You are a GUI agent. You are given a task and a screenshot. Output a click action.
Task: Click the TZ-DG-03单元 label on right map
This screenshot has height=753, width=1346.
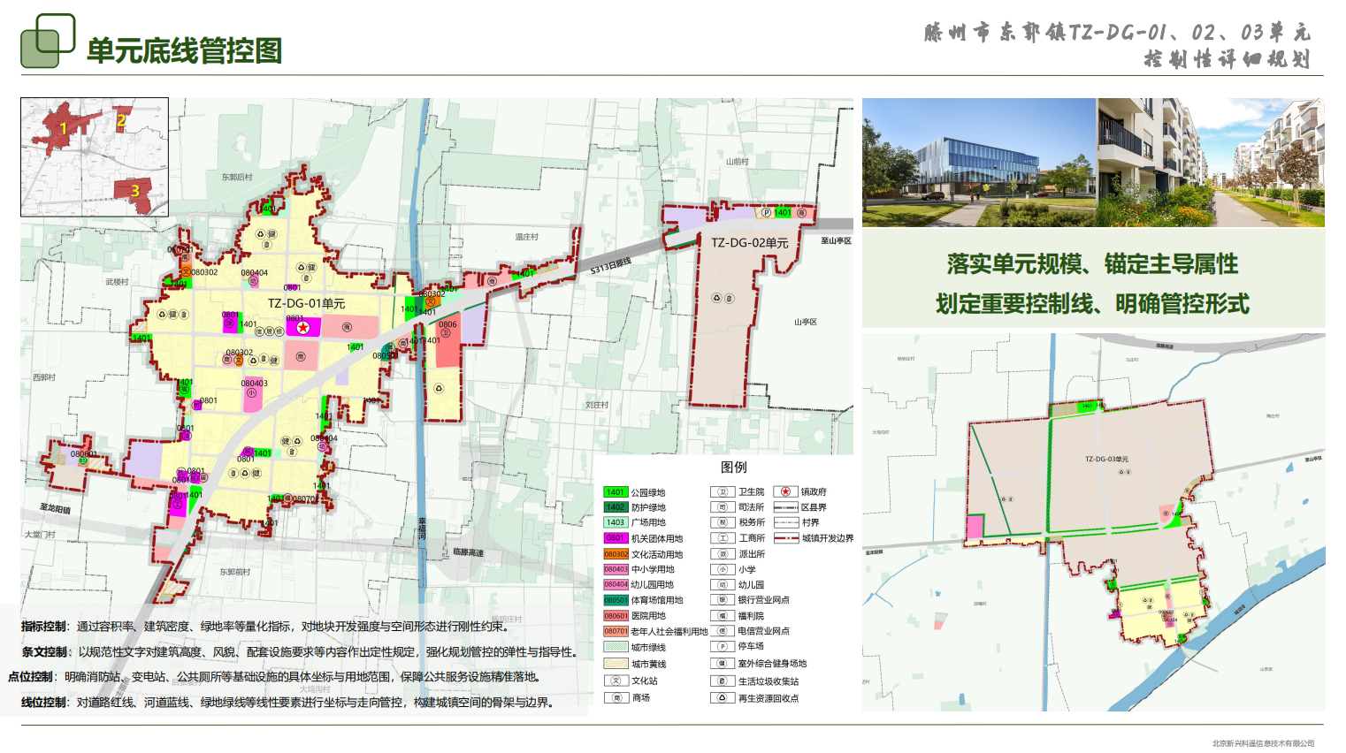[x=1106, y=460]
